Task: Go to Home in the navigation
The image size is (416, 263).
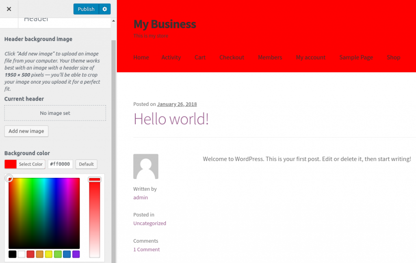Action: [141, 57]
